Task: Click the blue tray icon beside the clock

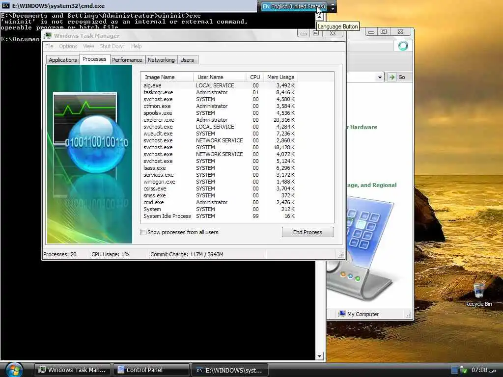Action: 454,370
